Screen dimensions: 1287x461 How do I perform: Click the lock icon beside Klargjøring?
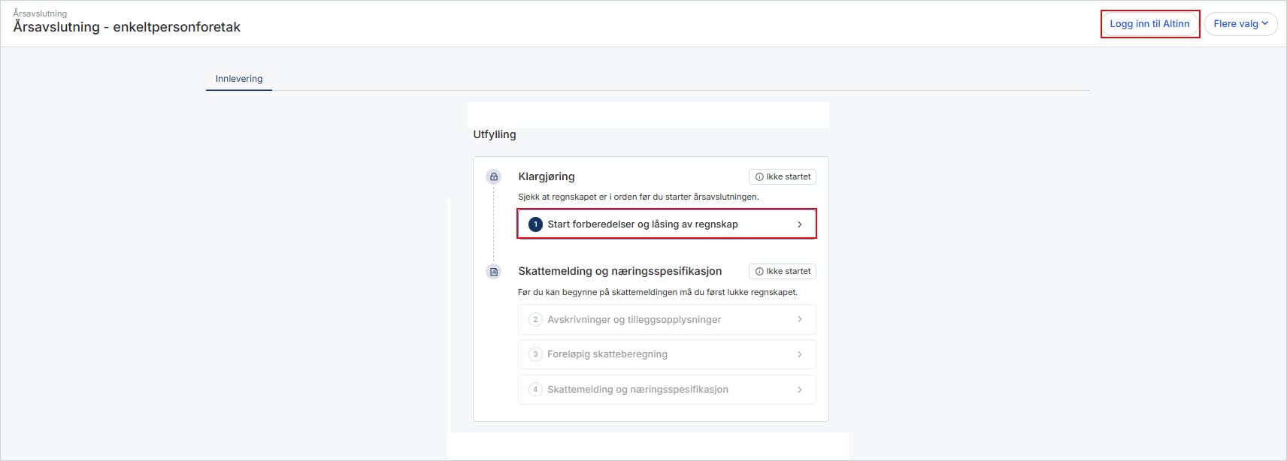[x=494, y=176]
